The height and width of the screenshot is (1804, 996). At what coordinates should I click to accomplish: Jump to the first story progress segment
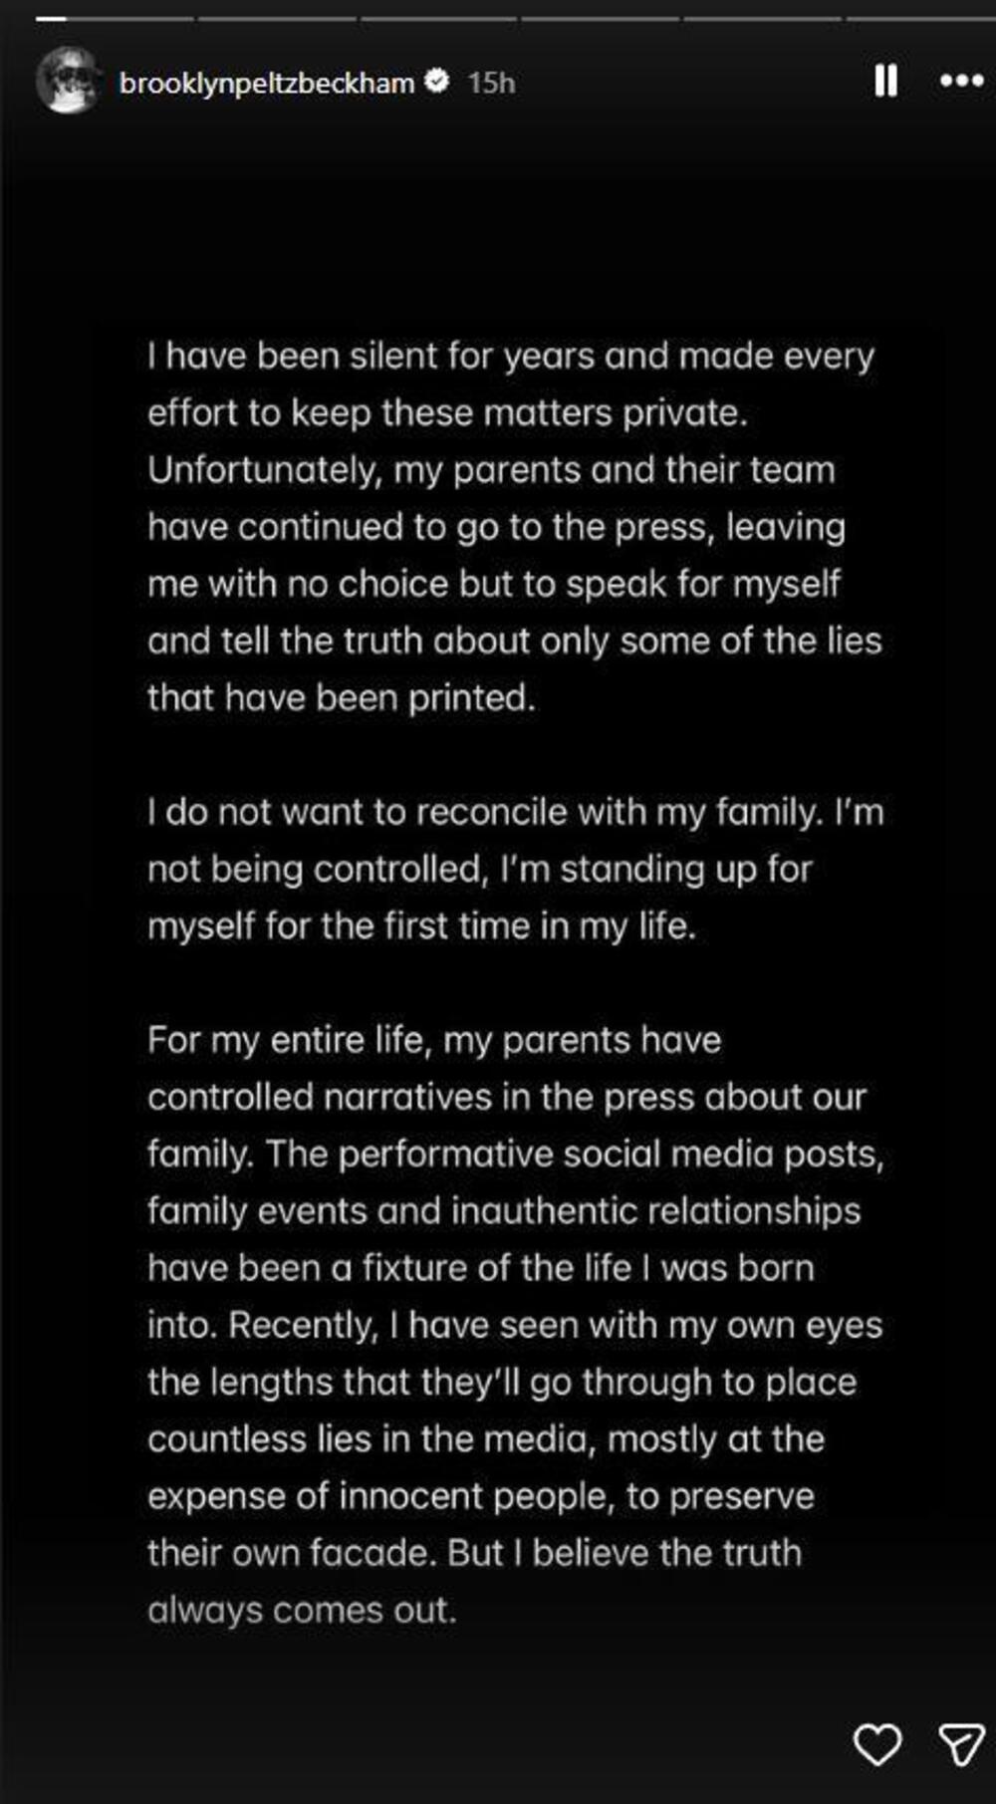tap(115, 18)
